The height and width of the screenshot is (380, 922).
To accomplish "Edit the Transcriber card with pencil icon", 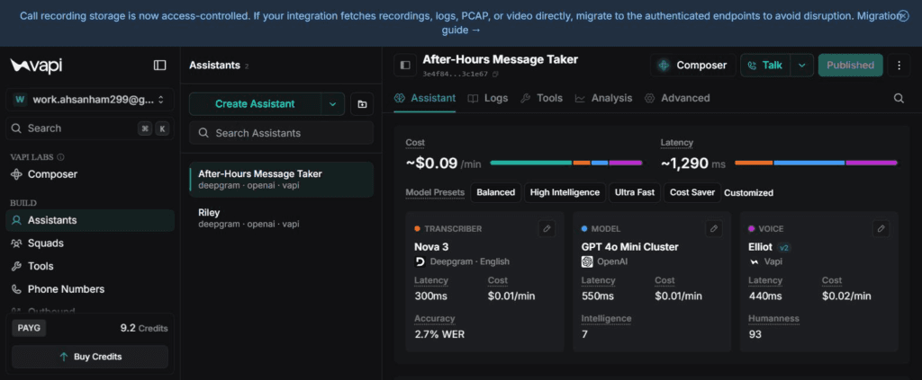I will tap(547, 229).
